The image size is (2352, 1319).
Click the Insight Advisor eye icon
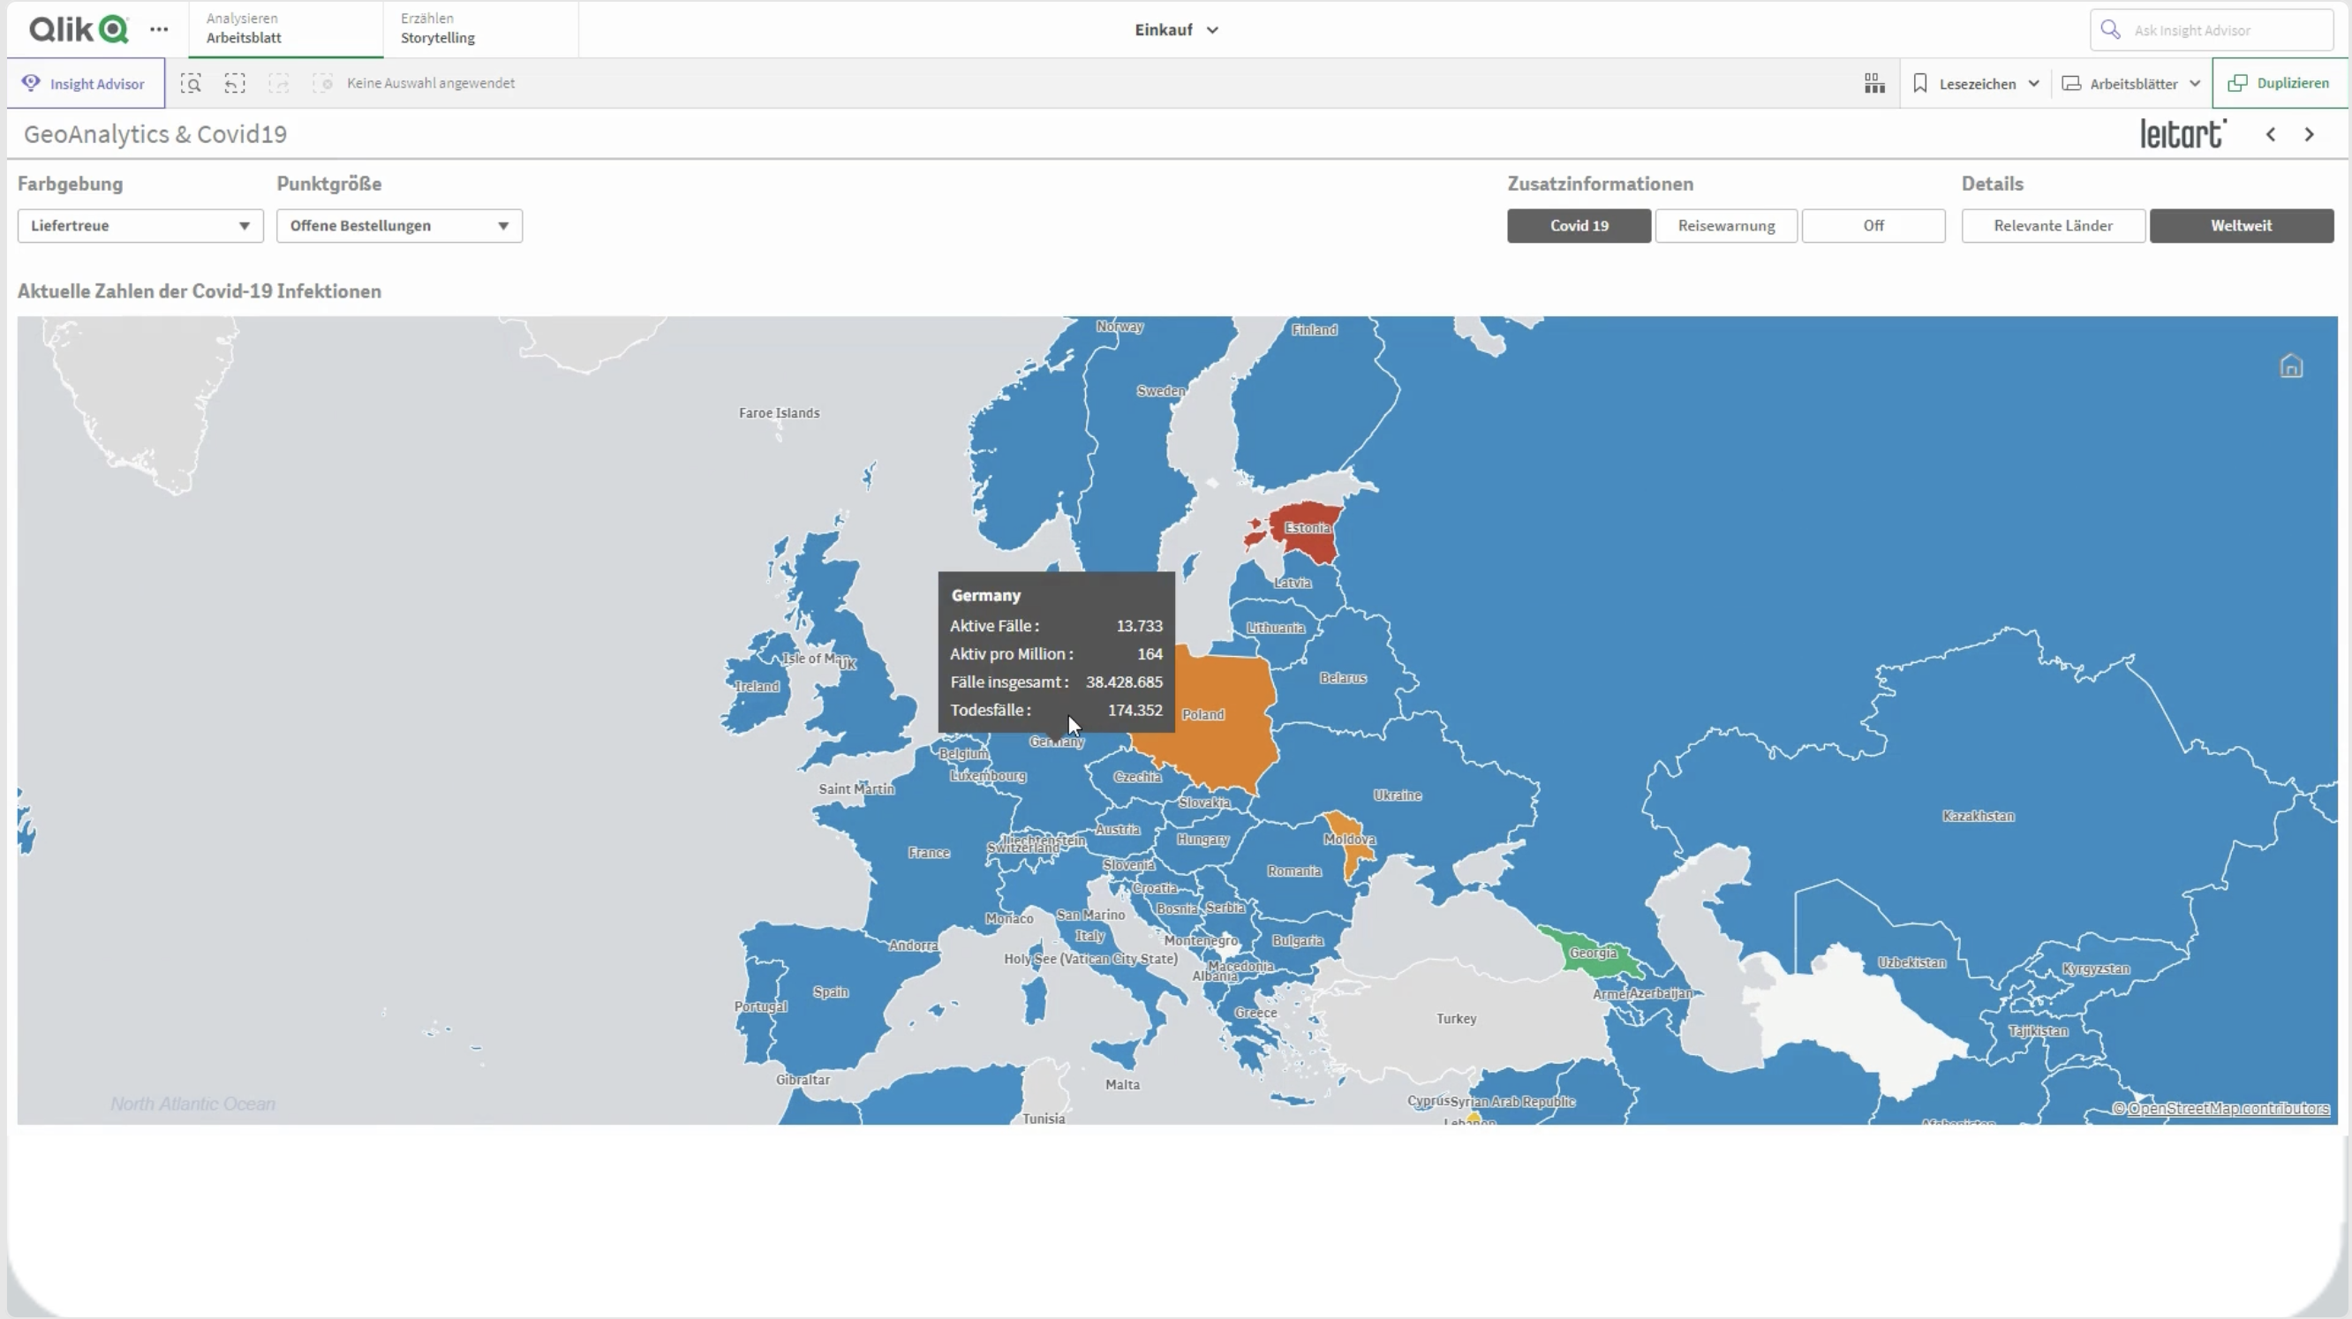tap(31, 83)
